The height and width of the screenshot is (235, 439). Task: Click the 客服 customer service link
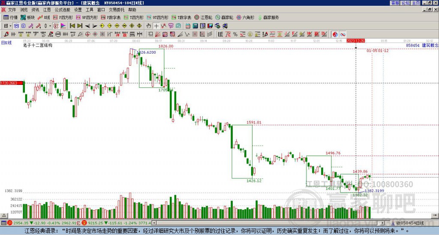tap(395, 3)
